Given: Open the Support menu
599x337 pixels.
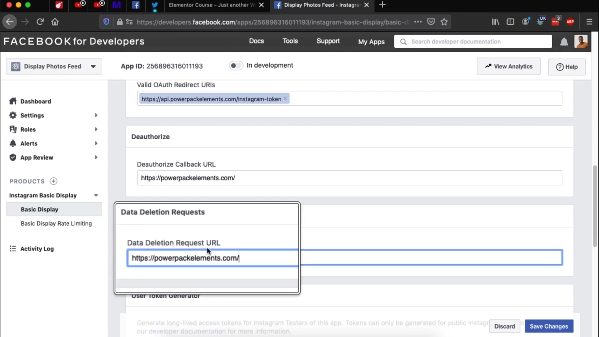Looking at the screenshot, I should click(328, 41).
